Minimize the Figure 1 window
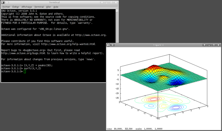Viewport: 222px width, 131px height. pyautogui.click(x=209, y=45)
